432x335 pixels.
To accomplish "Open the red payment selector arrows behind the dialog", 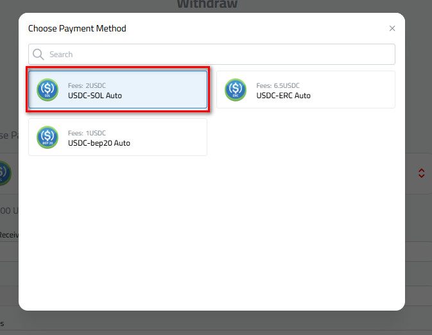I will [421, 173].
